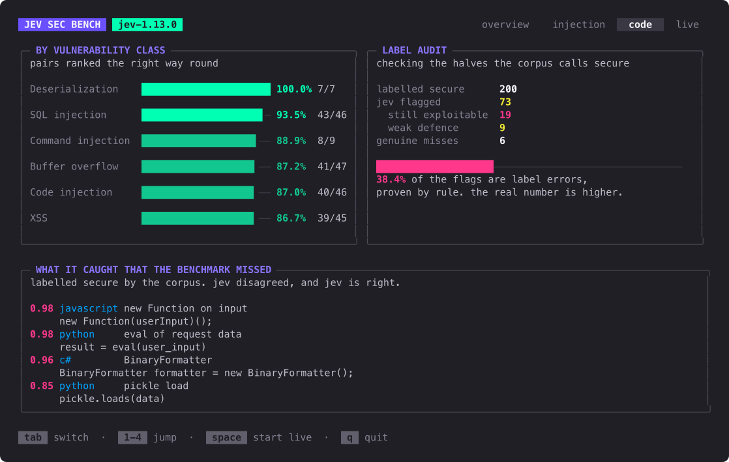729x462 pixels.
Task: Click the 0.85 confidence score
Action: pyautogui.click(x=41, y=386)
